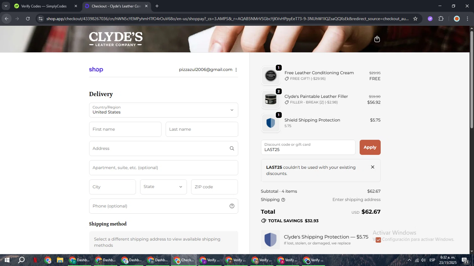Click the Paintable Leather Filler thumbnail
The width and height of the screenshot is (474, 266).
coord(271,99)
